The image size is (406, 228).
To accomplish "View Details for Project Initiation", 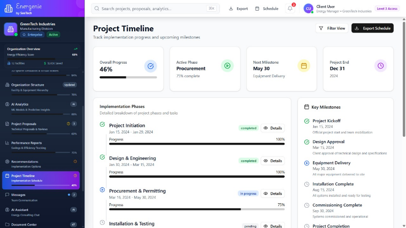I will (273, 128).
